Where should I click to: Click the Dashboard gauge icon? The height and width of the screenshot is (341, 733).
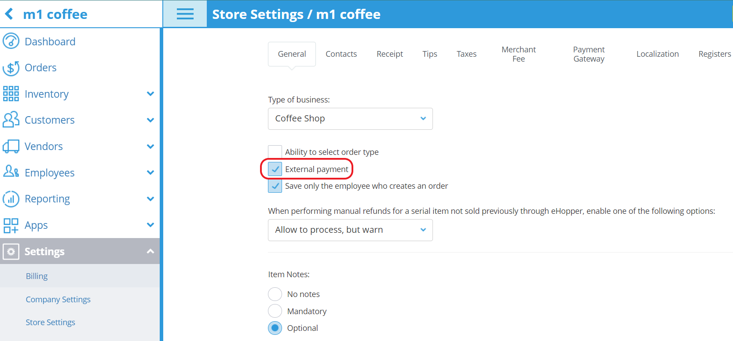click(11, 41)
